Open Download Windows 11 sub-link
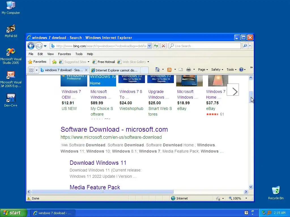Image resolution: width=290 pixels, height=217 pixels. pyautogui.click(x=98, y=163)
